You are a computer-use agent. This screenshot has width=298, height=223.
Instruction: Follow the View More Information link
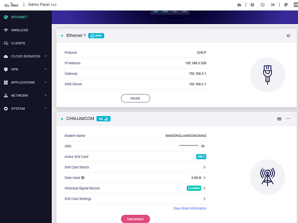click(190, 208)
